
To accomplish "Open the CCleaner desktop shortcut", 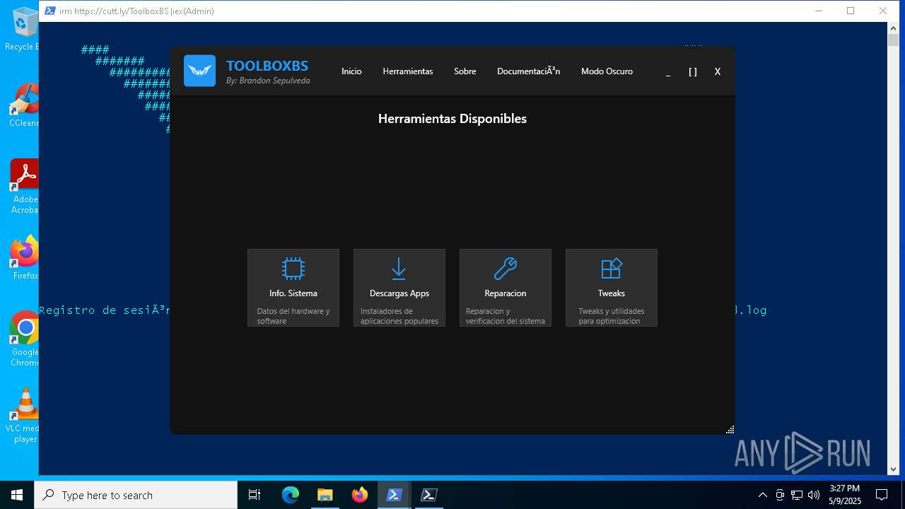I will pos(24,105).
